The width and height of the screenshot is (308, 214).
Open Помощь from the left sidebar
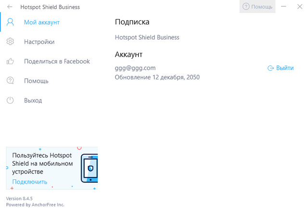coord(36,81)
